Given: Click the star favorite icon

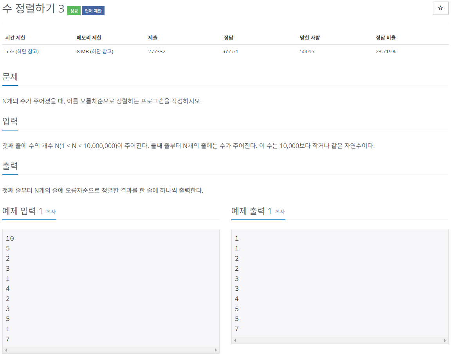Looking at the screenshot, I should tap(440, 8).
